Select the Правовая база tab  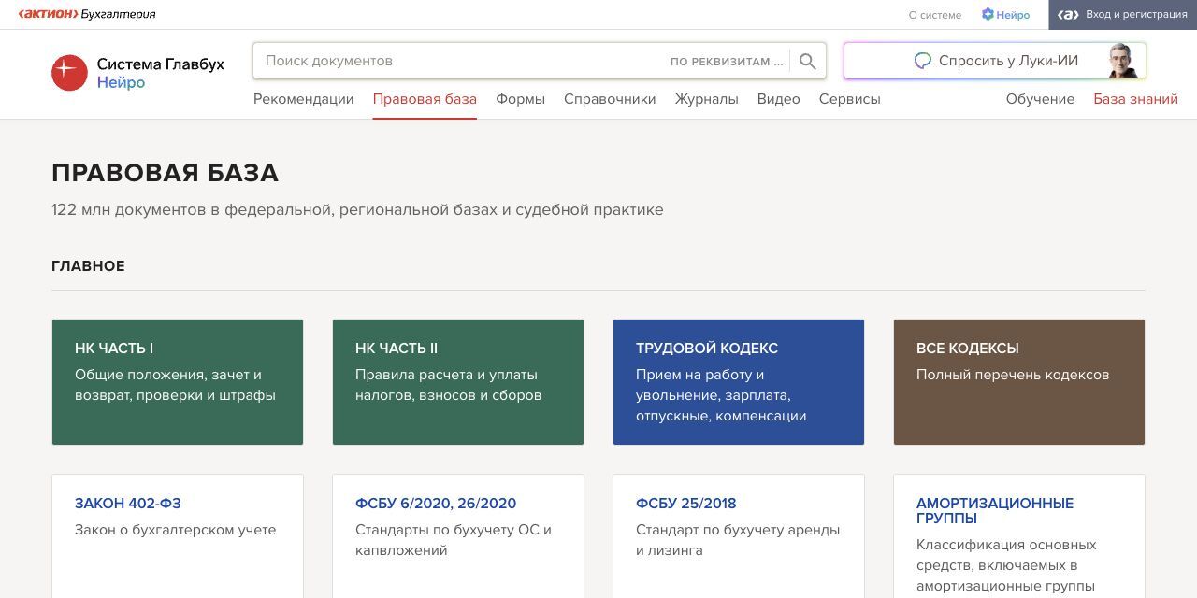[x=425, y=99]
